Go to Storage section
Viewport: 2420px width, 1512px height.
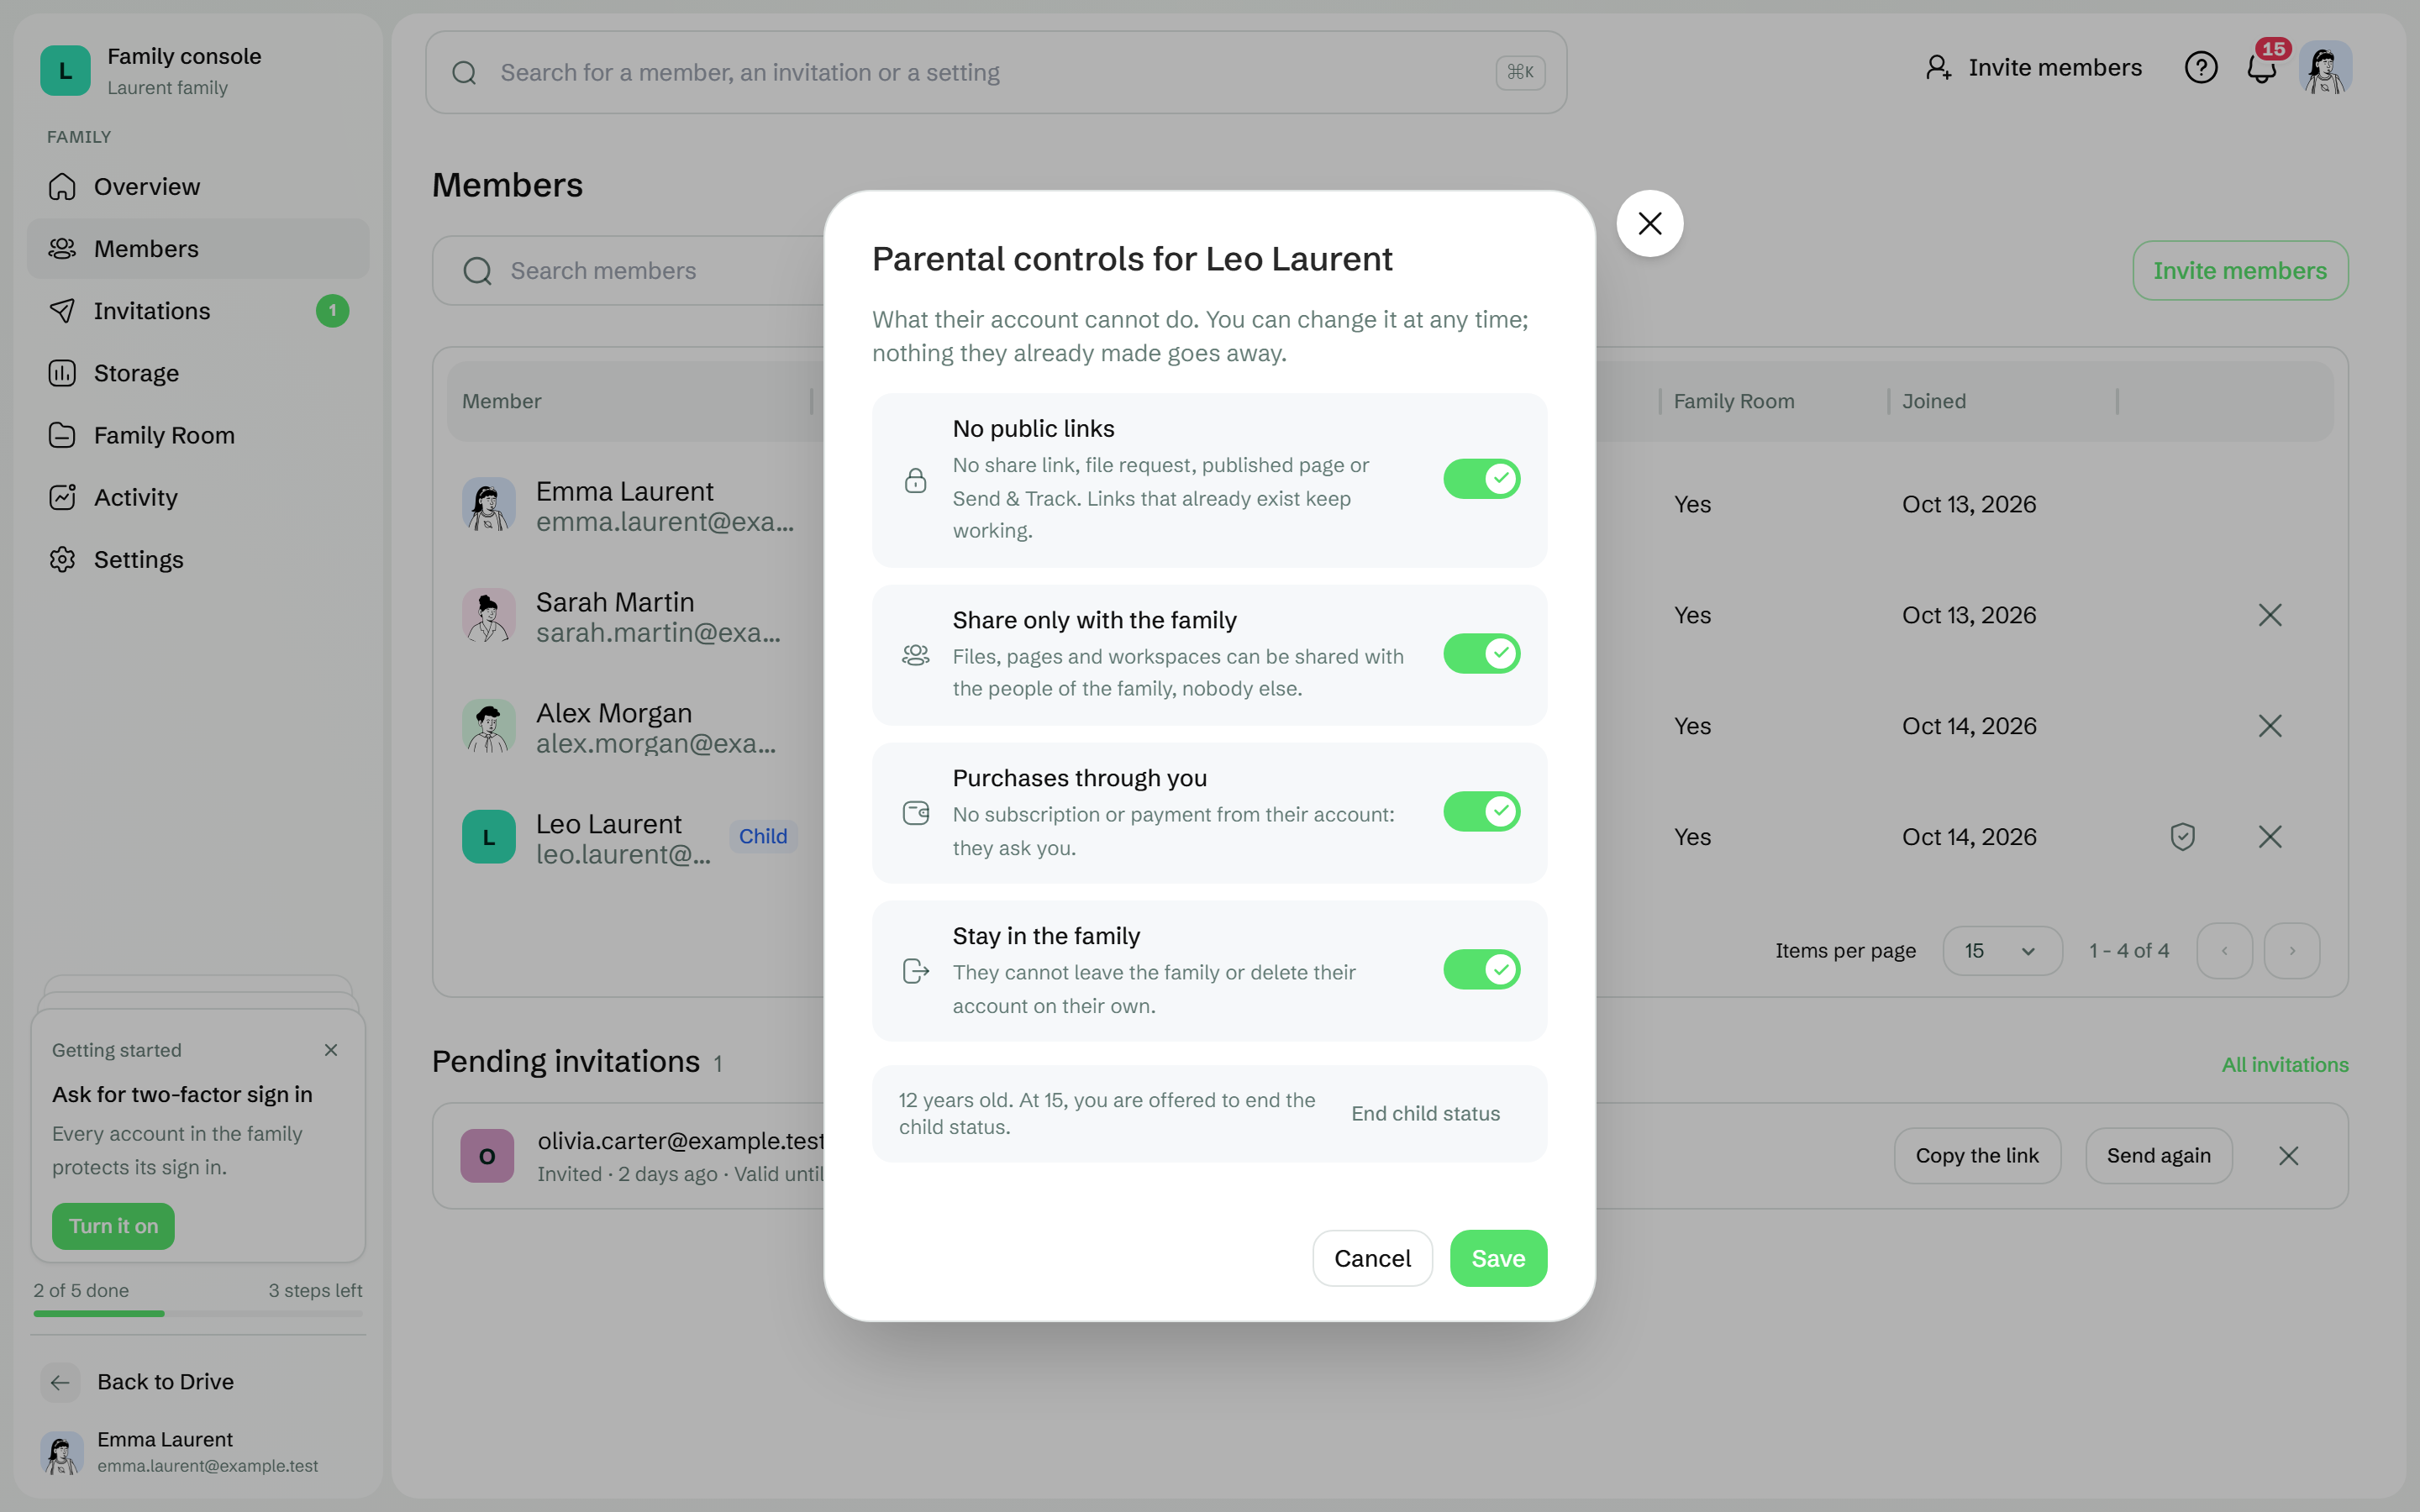198,373
